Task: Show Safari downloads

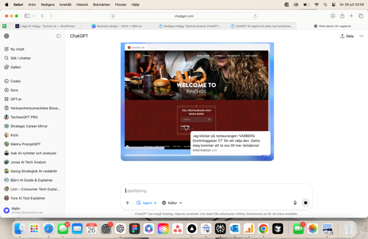Action: (x=333, y=16)
